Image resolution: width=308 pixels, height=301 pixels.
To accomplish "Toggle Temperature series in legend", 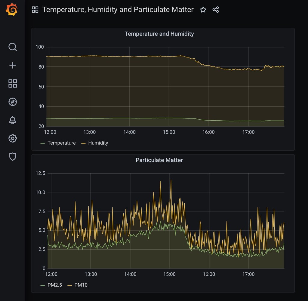I will (x=61, y=143).
